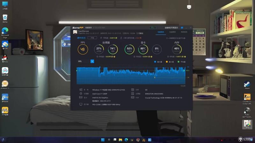Click the CO2 bottle icon beside 12.4 value
Screen dimensions: 255x143
121,38
